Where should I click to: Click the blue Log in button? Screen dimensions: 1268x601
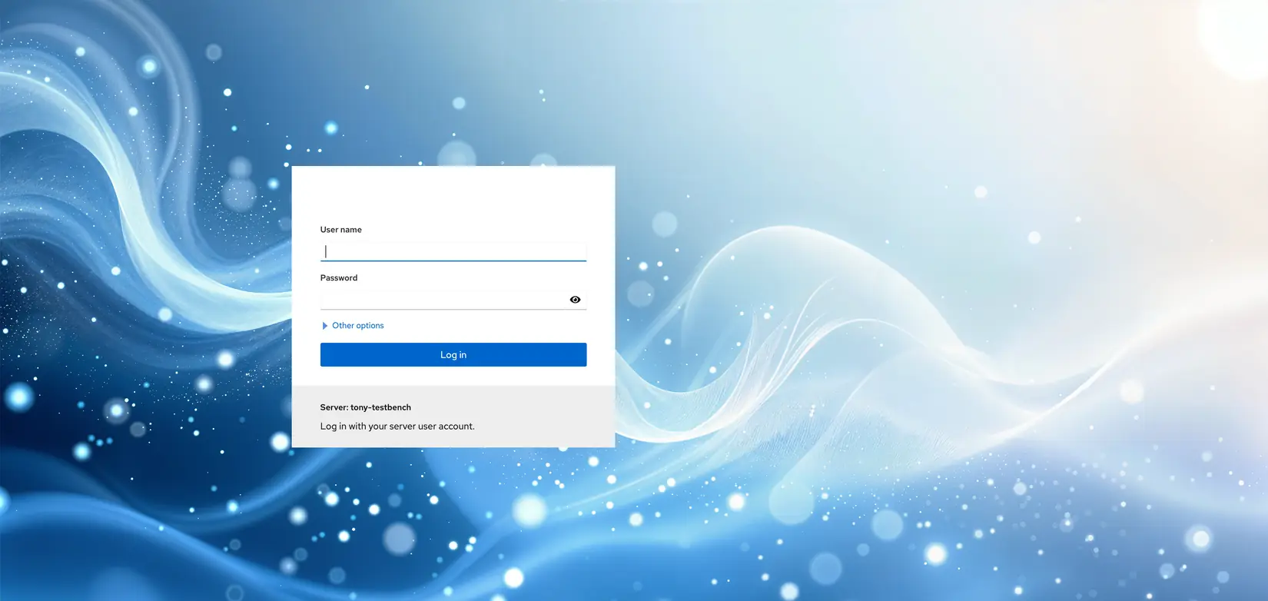(453, 355)
